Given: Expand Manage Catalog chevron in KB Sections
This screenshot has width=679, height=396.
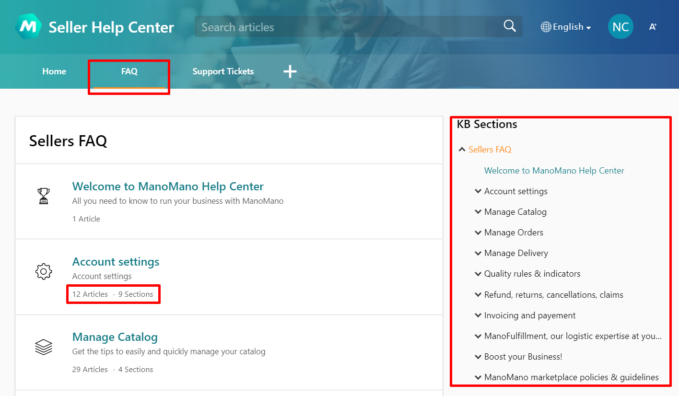Looking at the screenshot, I should click(478, 212).
